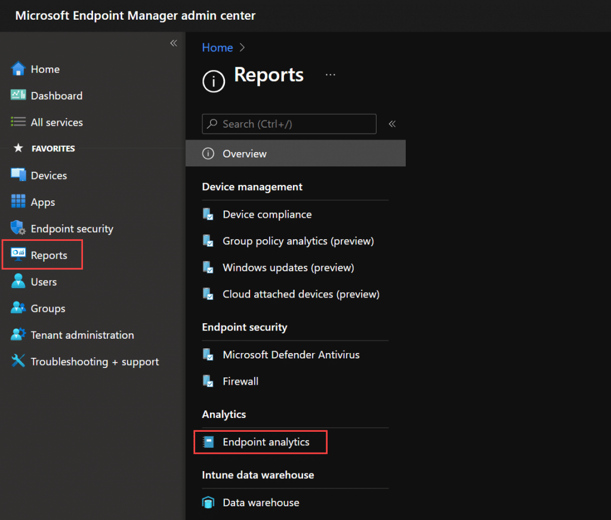Click Microsoft Endpoint Manager admin center title

coord(135,16)
